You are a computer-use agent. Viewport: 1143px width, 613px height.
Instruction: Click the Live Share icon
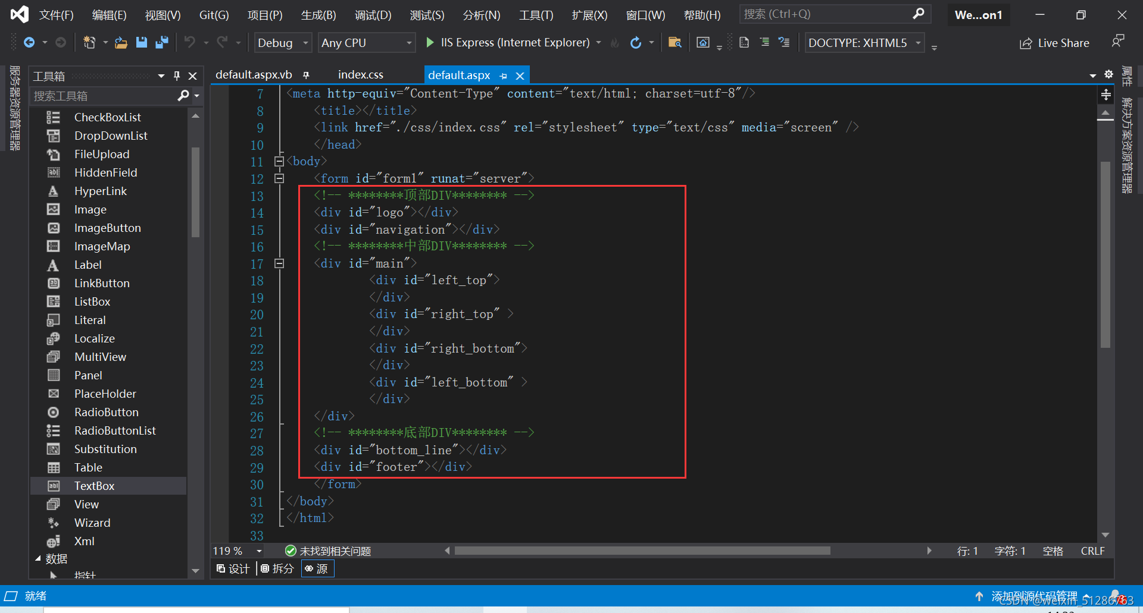click(1026, 43)
